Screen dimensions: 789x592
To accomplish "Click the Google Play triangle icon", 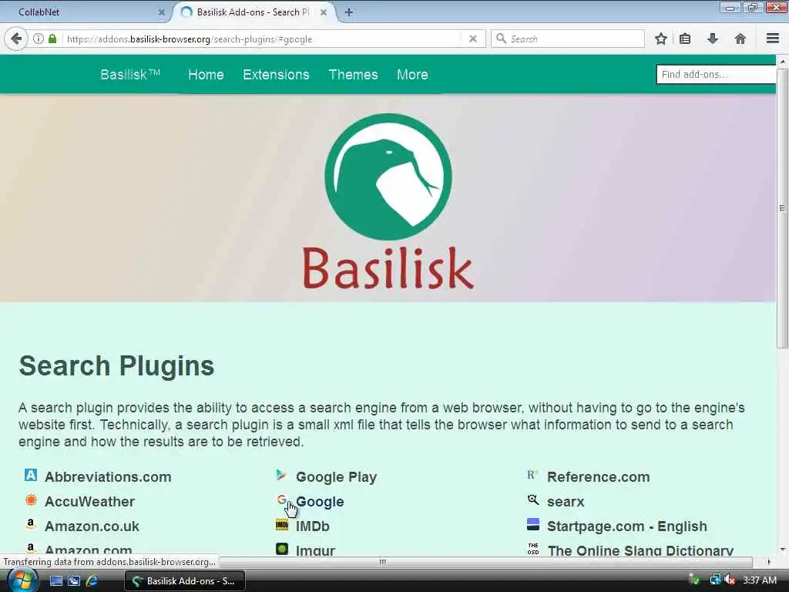I will [281, 474].
